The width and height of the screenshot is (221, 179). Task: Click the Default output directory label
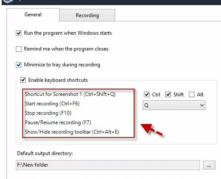45,153
